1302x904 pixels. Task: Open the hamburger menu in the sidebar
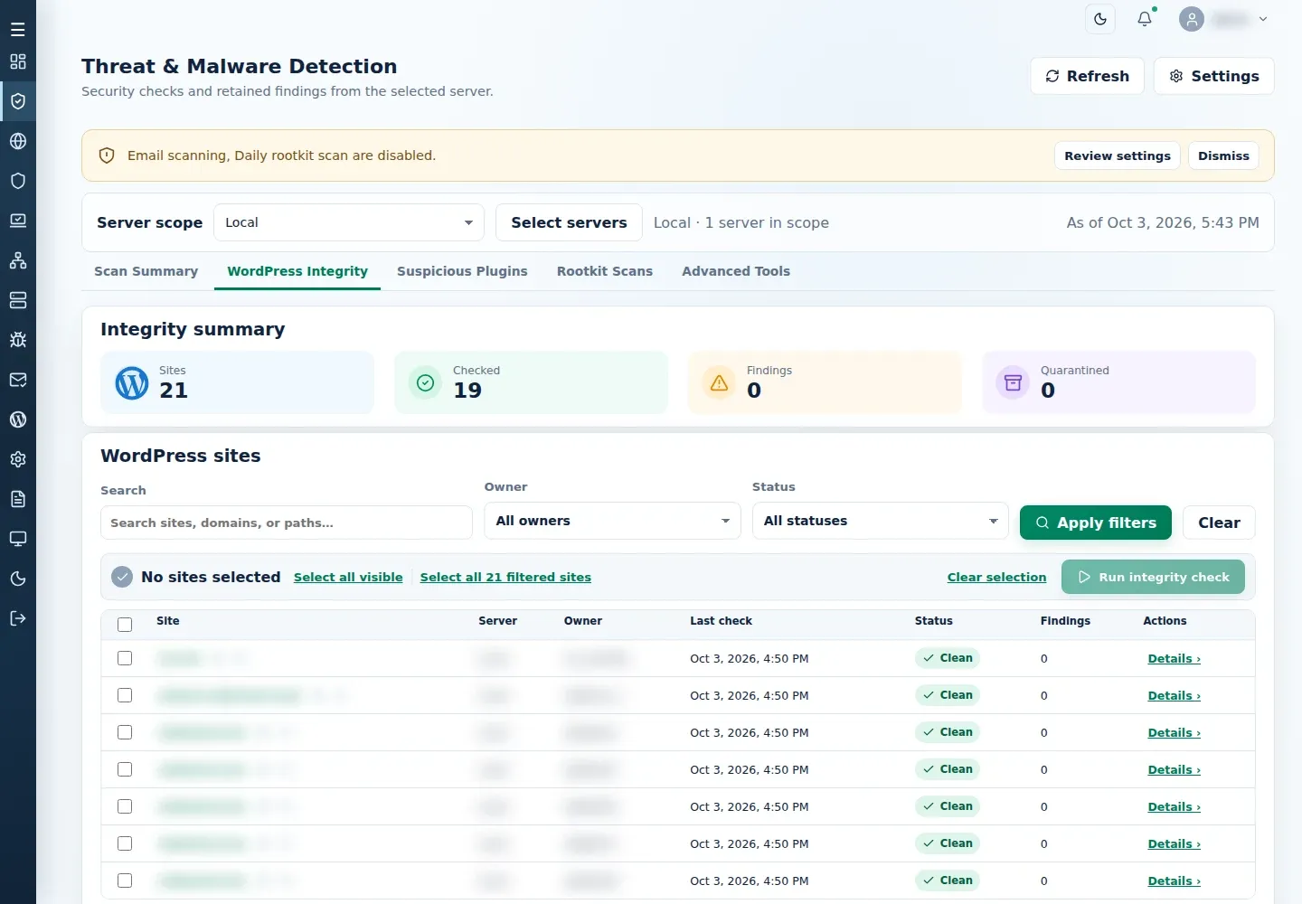click(x=18, y=30)
